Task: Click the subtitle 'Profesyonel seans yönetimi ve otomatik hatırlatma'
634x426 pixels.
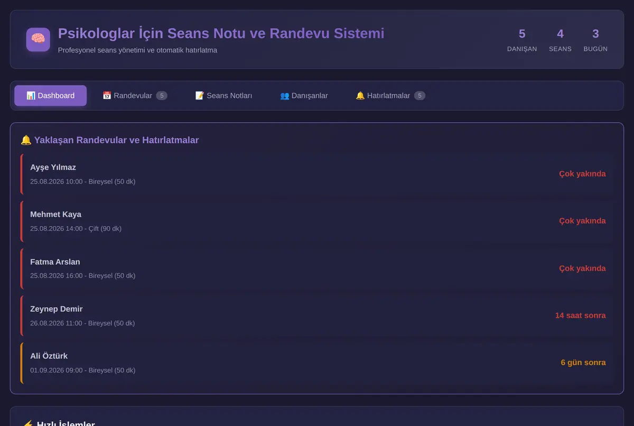Action: click(x=137, y=50)
